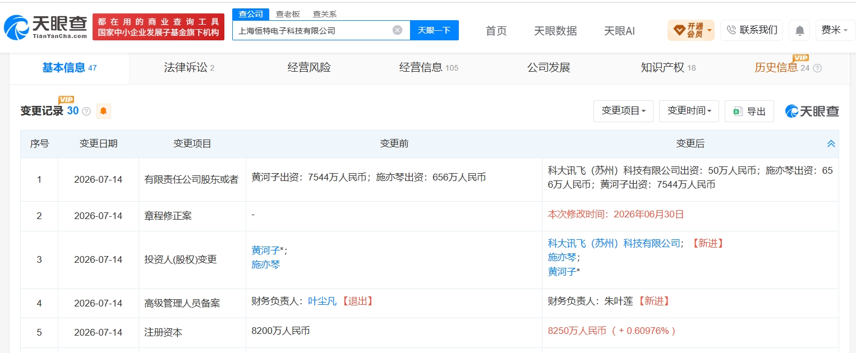This screenshot has width=856, height=353.
Task: Open the notification bell in top bar
Action: pyautogui.click(x=799, y=30)
